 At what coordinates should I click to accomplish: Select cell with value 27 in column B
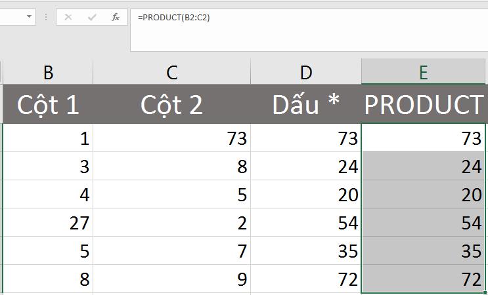click(48, 223)
